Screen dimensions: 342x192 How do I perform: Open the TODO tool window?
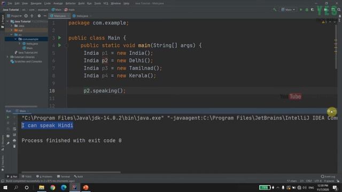coord(27,177)
